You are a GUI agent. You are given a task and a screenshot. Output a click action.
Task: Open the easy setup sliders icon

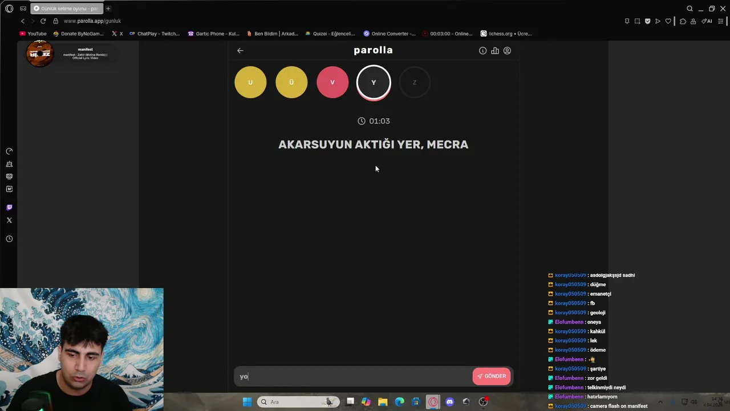click(721, 21)
